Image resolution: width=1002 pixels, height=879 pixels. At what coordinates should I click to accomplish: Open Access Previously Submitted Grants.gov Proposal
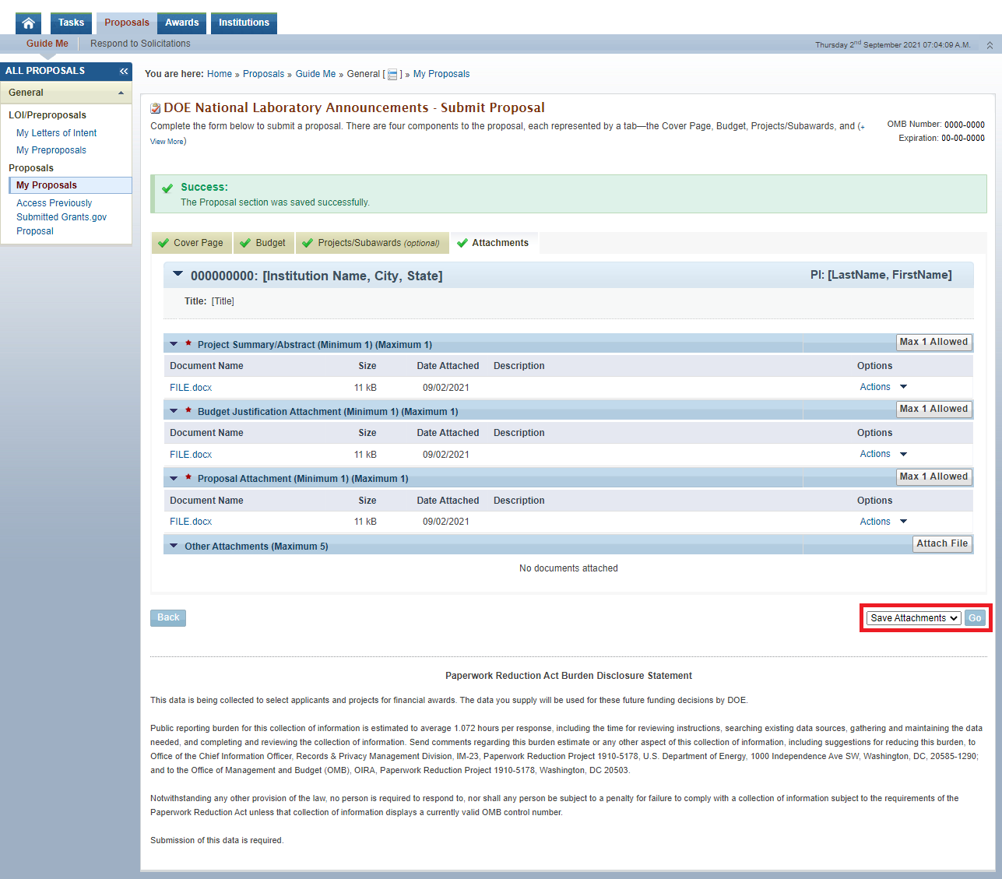[62, 217]
